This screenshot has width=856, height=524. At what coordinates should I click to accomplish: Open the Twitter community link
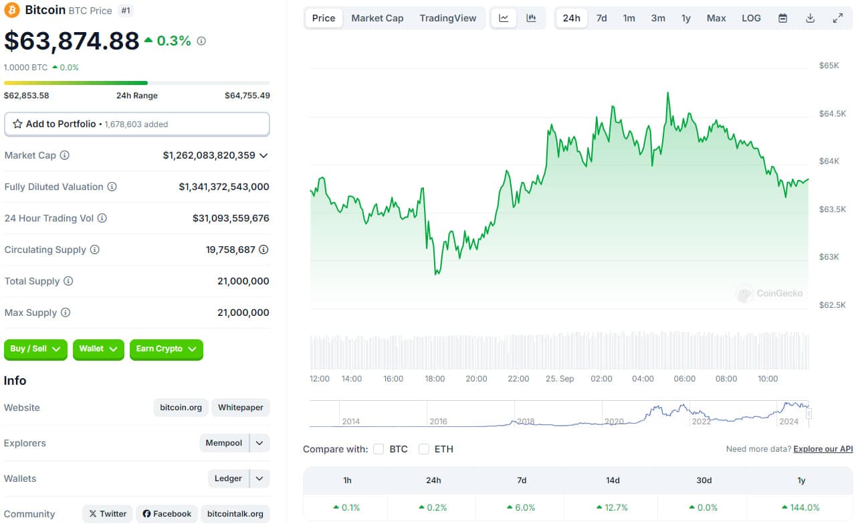tap(108, 514)
